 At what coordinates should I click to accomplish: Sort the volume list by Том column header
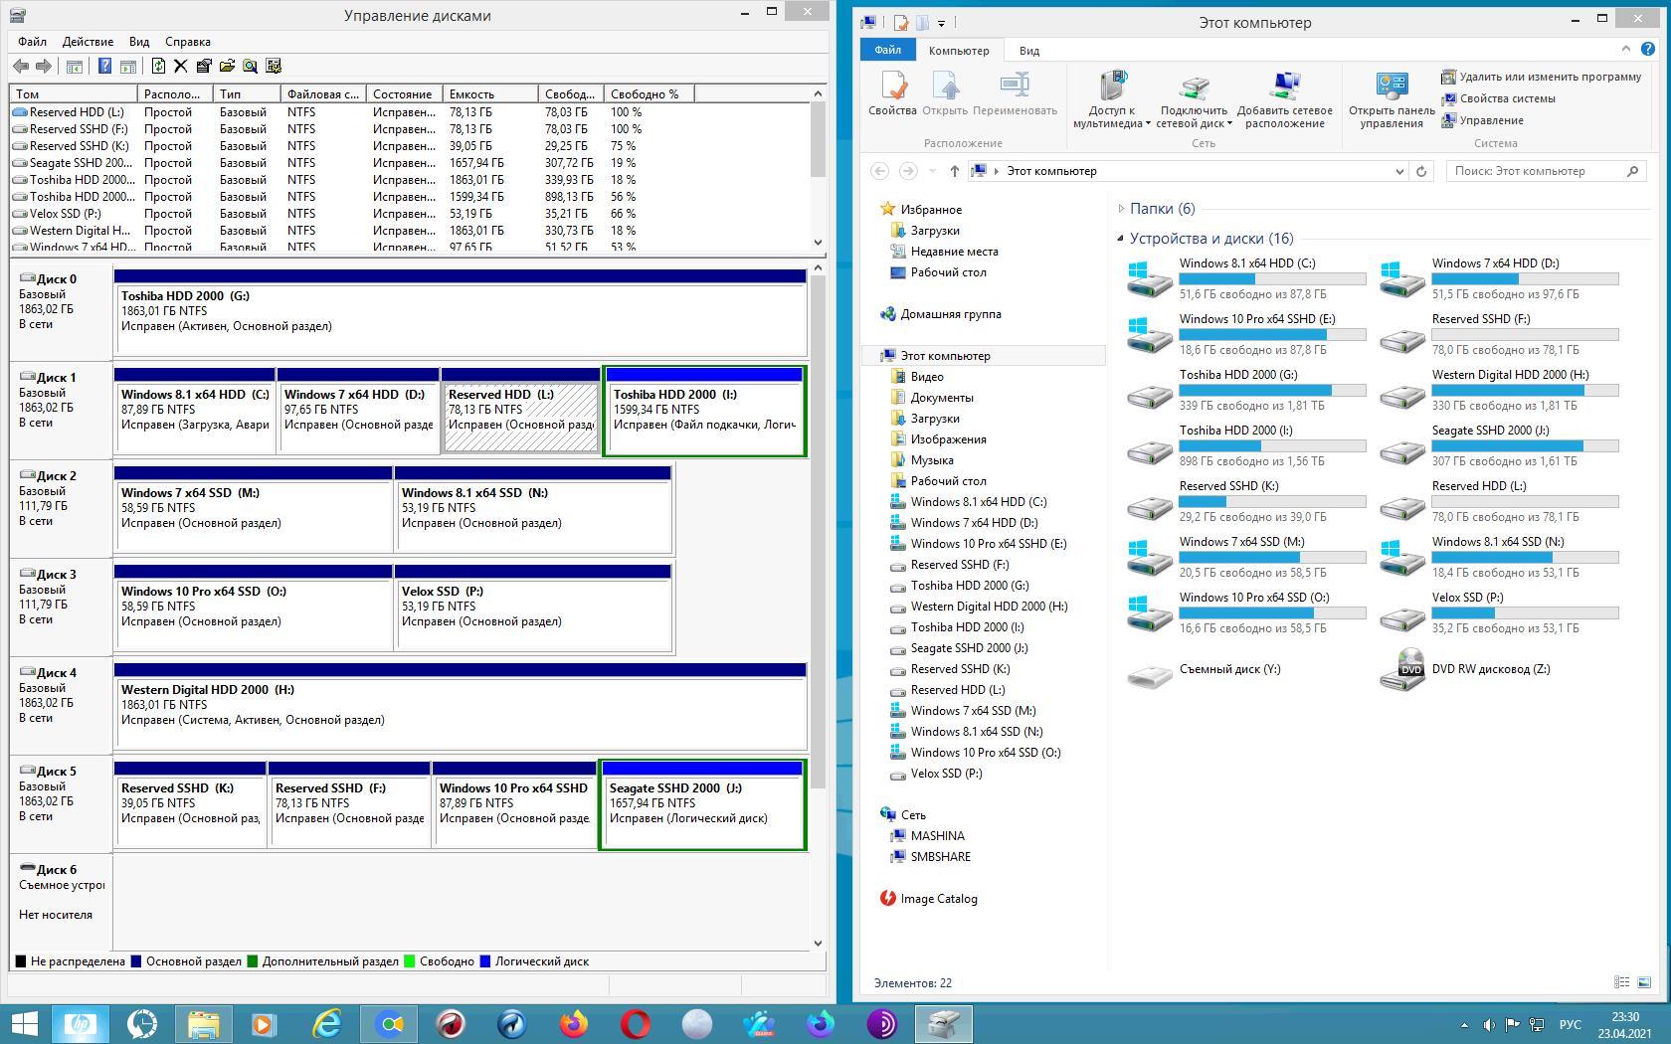74,94
